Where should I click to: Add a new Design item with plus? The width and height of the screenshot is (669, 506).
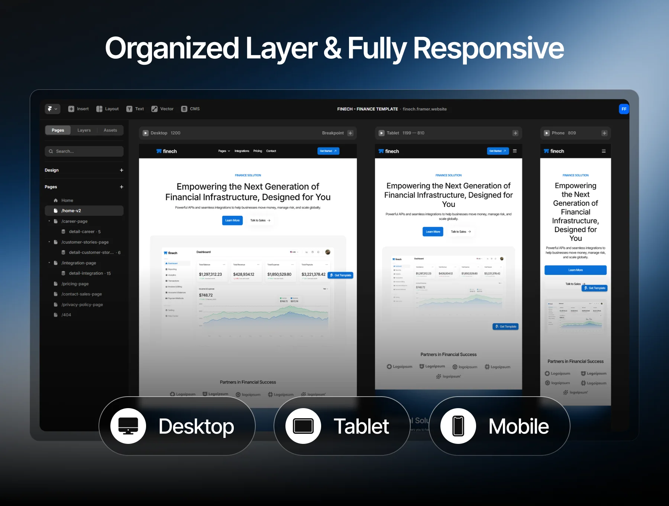click(122, 170)
